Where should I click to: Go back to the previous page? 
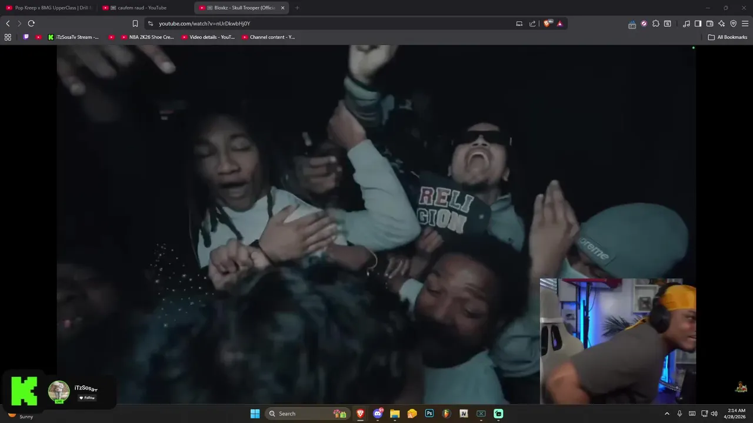(8, 23)
